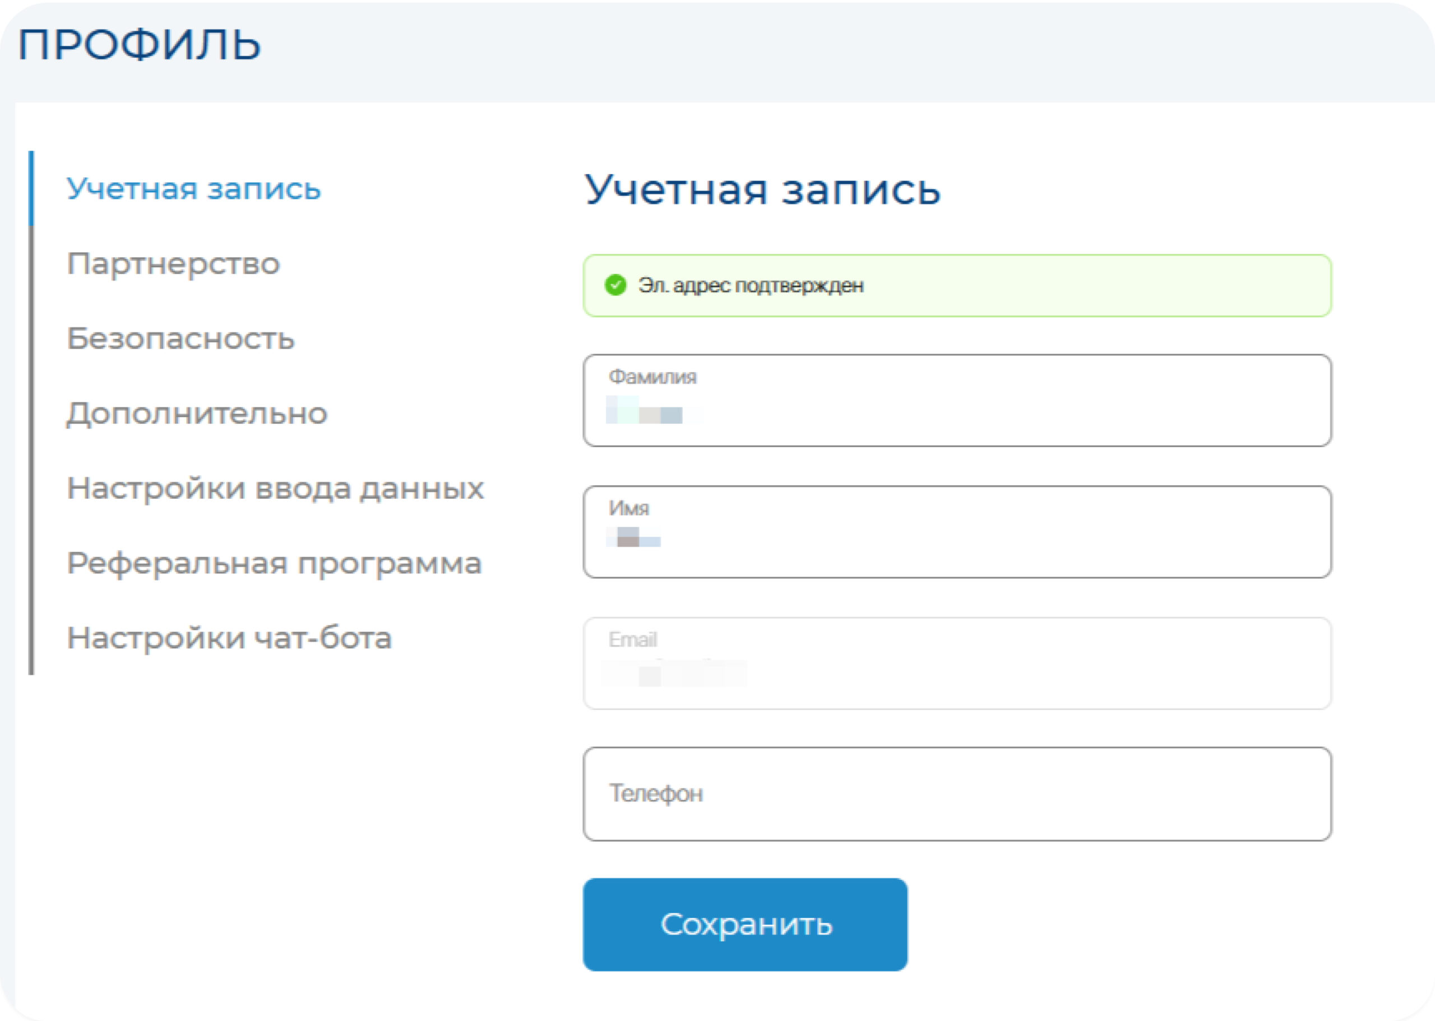Image resolution: width=1435 pixels, height=1021 pixels.
Task: Click the blue active indicator bar in sidebar
Action: 31,188
